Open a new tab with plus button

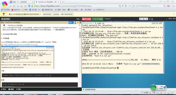pyautogui.click(x=63, y=2)
